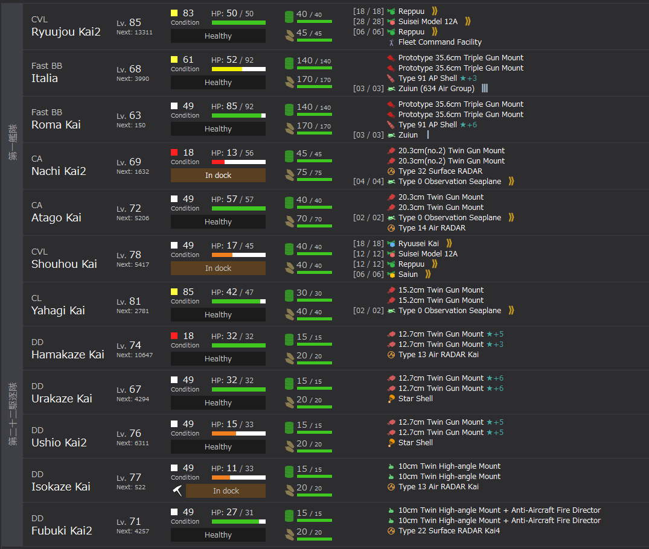This screenshot has width=649, height=549.
Task: Click Star Shell icon on Urakaze Kai
Action: pos(391,399)
